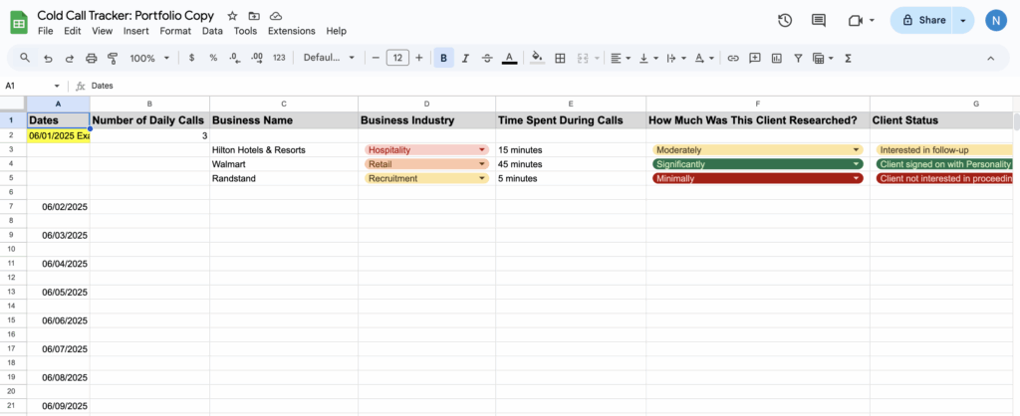Open the File menu
This screenshot has height=416, width=1020.
[46, 31]
